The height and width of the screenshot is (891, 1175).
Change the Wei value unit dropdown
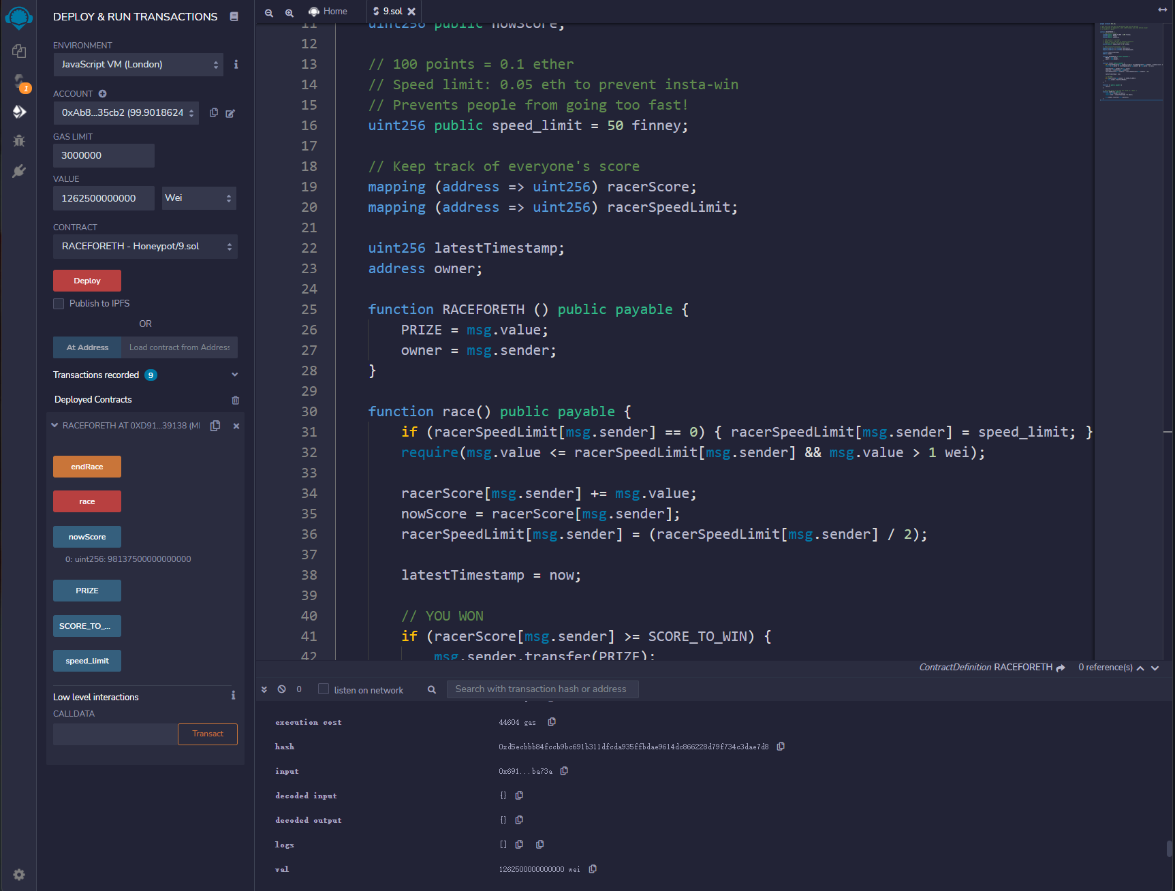coord(200,198)
